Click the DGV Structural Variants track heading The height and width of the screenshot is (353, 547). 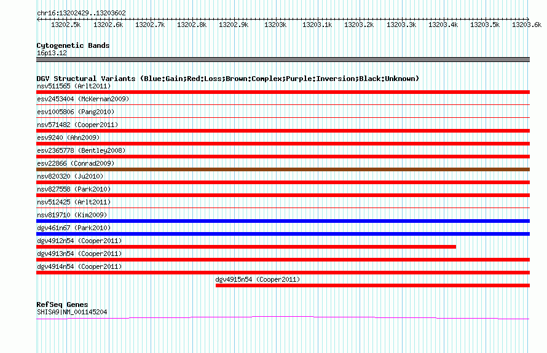[228, 79]
